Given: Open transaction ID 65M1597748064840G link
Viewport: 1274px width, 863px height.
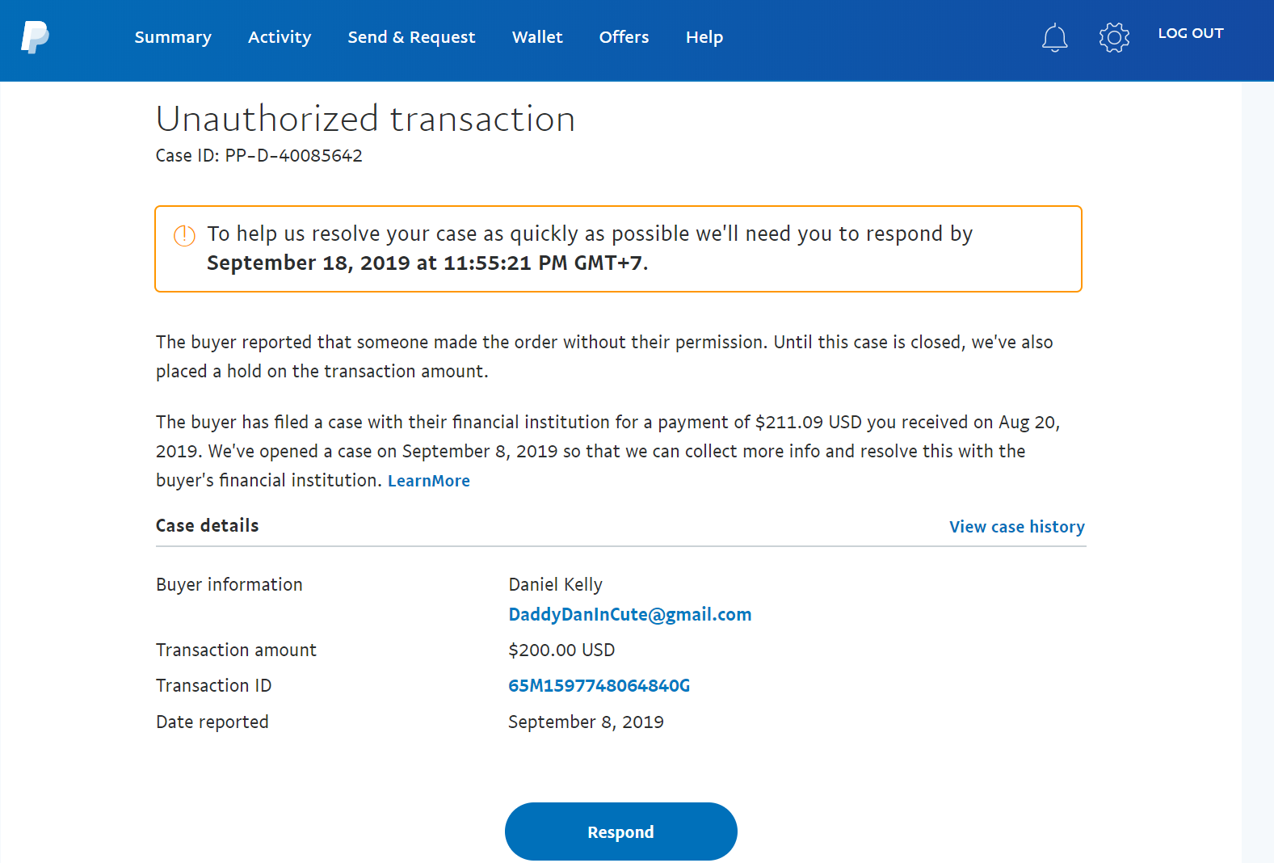Looking at the screenshot, I should (x=599, y=686).
